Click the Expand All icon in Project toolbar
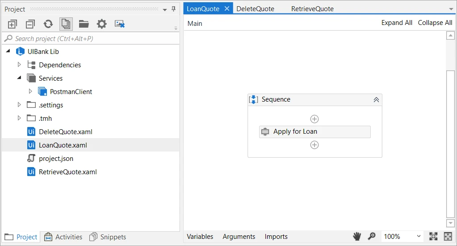The image size is (457, 246). 12,24
